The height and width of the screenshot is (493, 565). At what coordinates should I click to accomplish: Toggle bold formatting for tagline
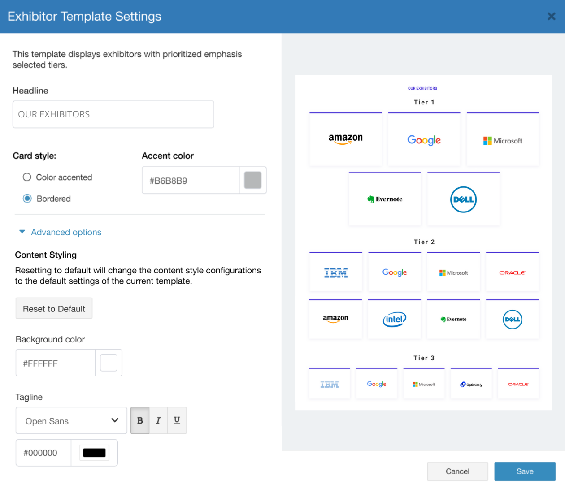tap(140, 420)
